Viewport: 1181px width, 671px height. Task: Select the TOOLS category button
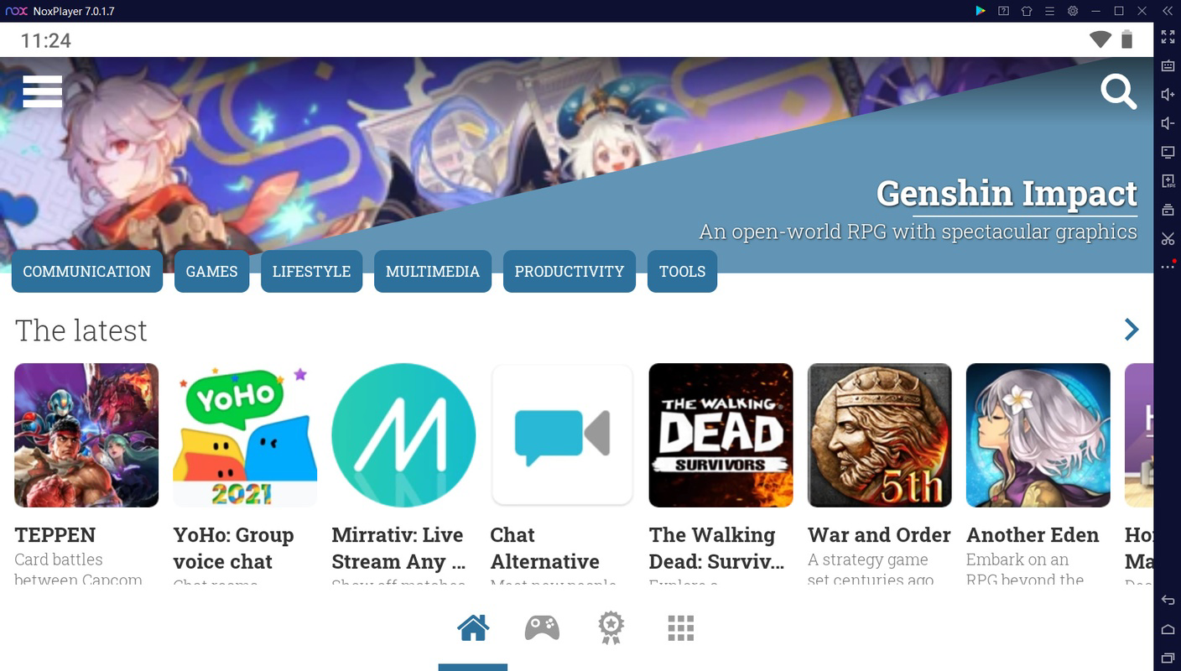(x=682, y=272)
